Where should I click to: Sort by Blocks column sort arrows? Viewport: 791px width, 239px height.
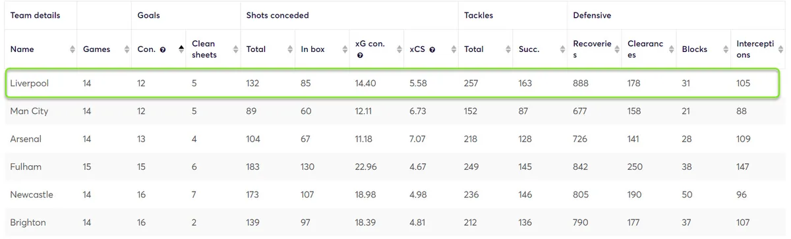click(724, 49)
